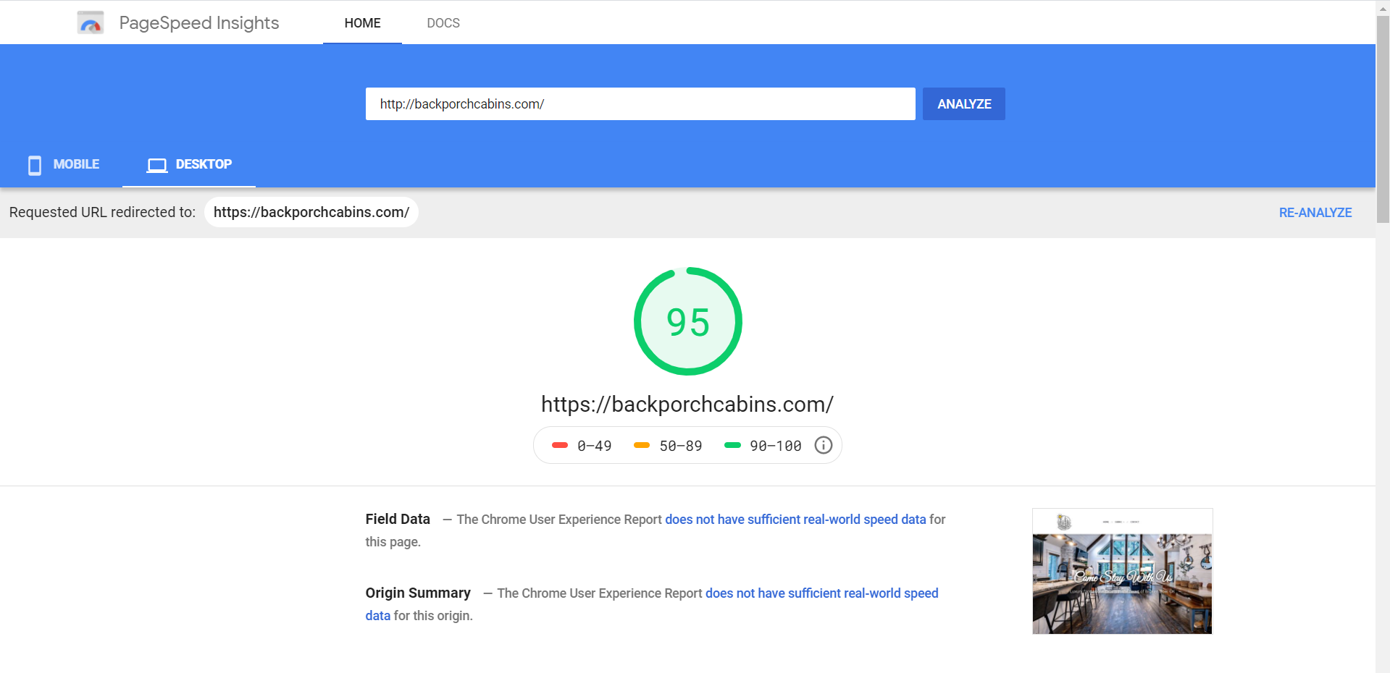Click the 'Requested URL redirected to:' text
This screenshot has height=673, width=1390.
102,212
